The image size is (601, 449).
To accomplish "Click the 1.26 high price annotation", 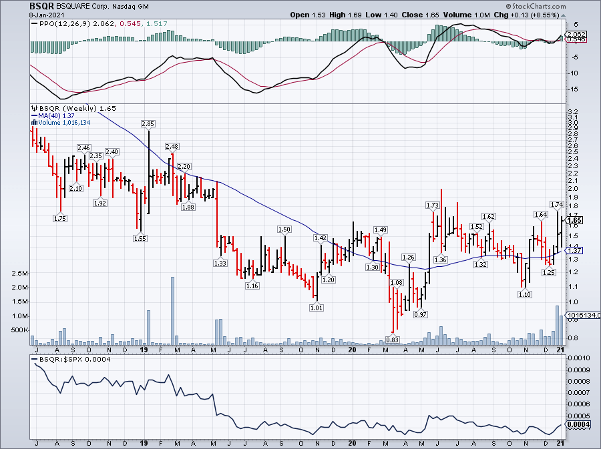I will tap(409, 258).
